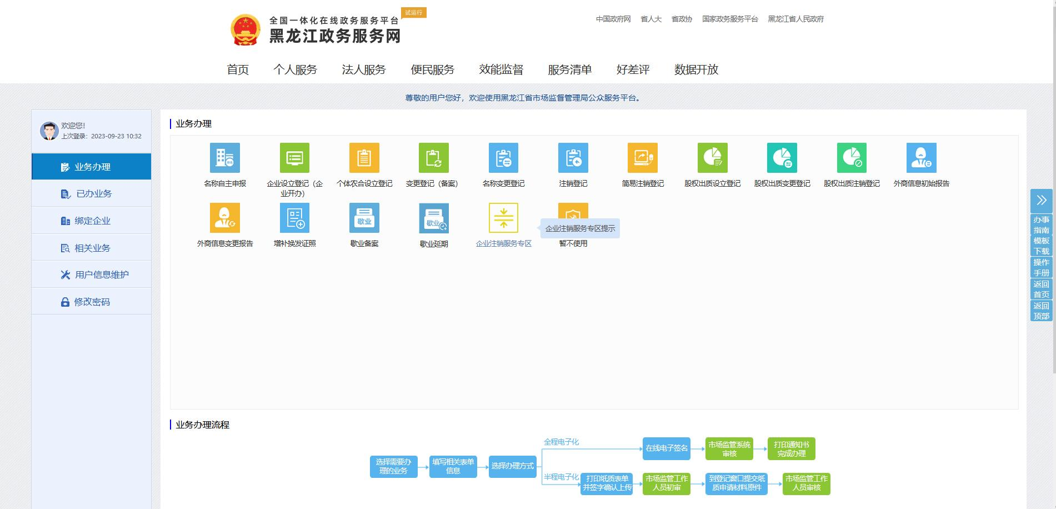
Task: Open the 名称自主申报 icon
Action: pos(224,158)
